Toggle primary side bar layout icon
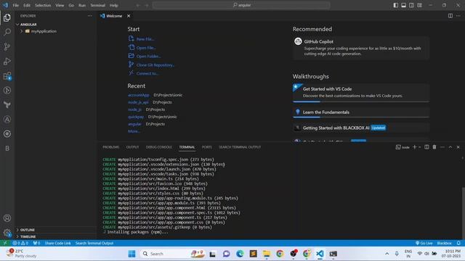The image size is (465, 261). click(x=395, y=5)
